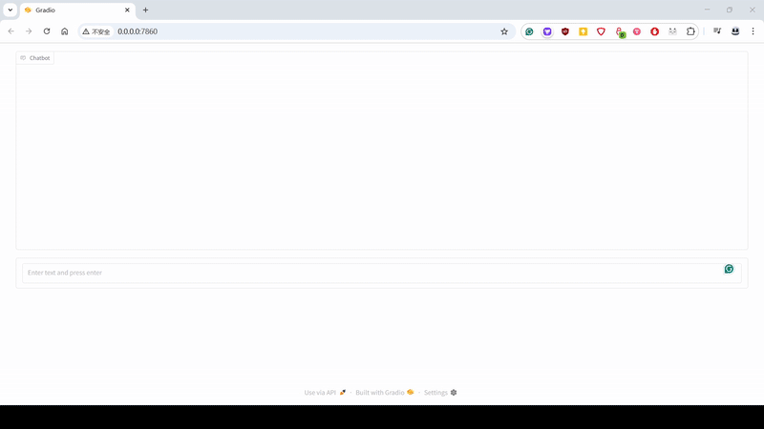Open the media control playlist icon

tap(717, 31)
